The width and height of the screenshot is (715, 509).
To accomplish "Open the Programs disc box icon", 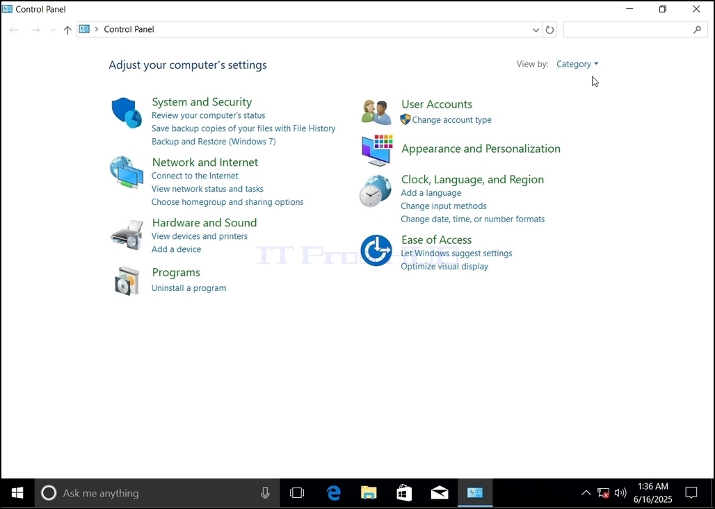I will [x=127, y=281].
